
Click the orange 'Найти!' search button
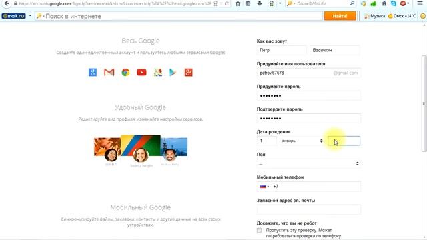point(340,16)
